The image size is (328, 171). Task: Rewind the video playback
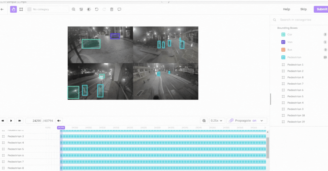click(3, 121)
